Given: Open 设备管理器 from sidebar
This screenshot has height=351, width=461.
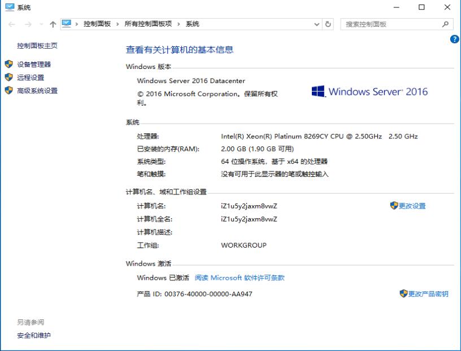Looking at the screenshot, I should click(34, 64).
